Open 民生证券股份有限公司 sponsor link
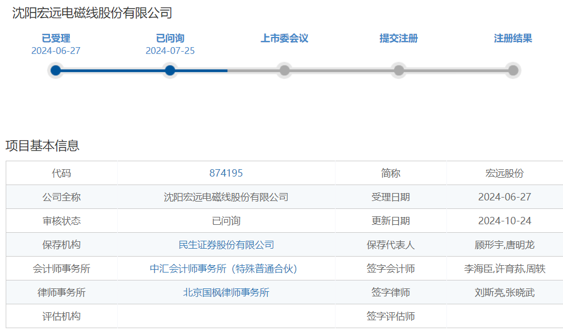Image resolution: width=563 pixels, height=331 pixels. 226,245
